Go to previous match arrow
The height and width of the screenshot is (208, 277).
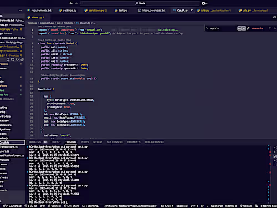270,28
